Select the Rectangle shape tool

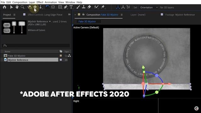[60, 7]
